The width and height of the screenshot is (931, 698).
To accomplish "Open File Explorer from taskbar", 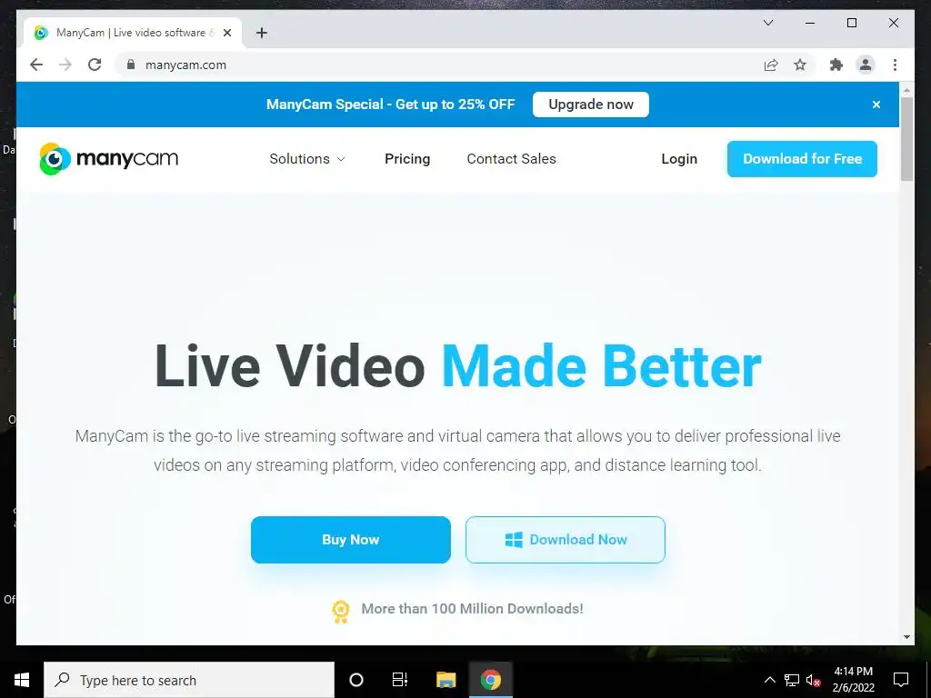I will pos(445,680).
